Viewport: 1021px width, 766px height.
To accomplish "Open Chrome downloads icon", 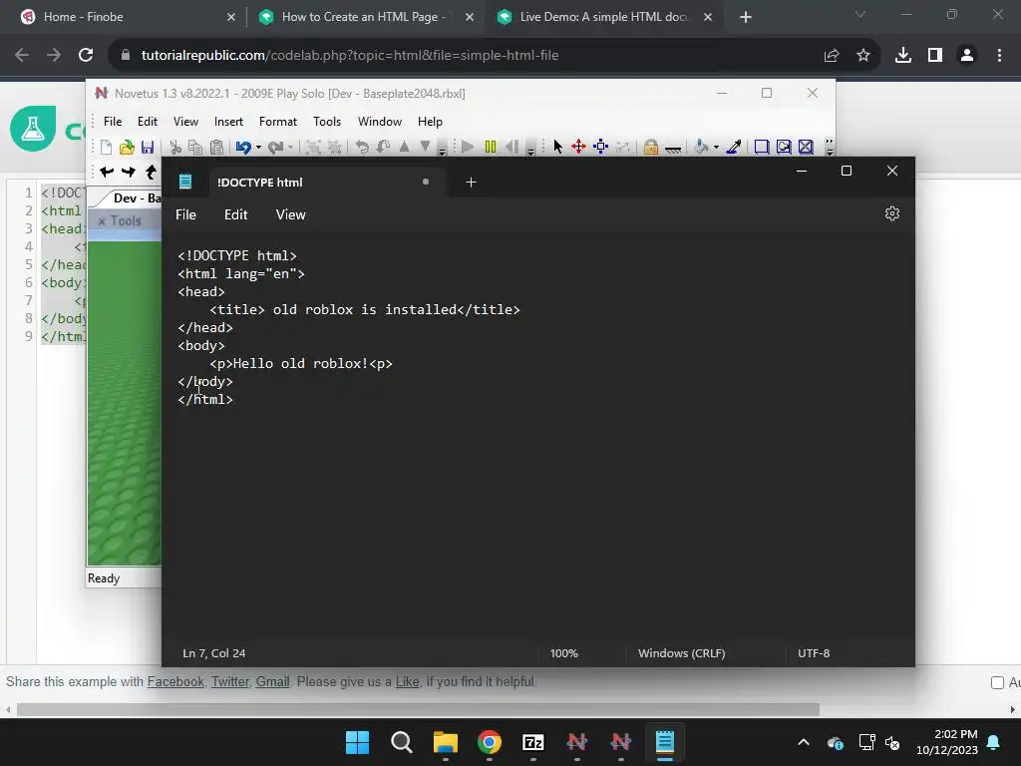I will [903, 56].
